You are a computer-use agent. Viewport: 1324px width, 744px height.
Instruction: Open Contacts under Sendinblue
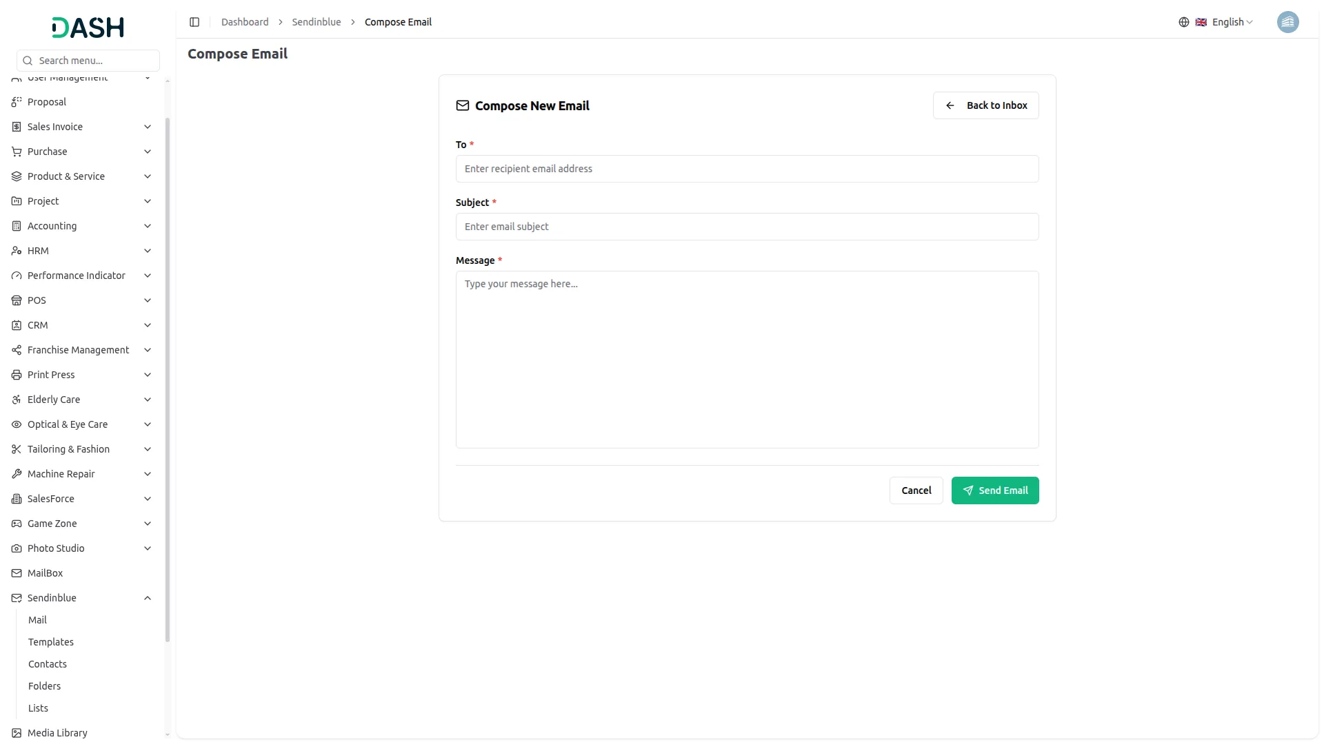click(x=48, y=664)
